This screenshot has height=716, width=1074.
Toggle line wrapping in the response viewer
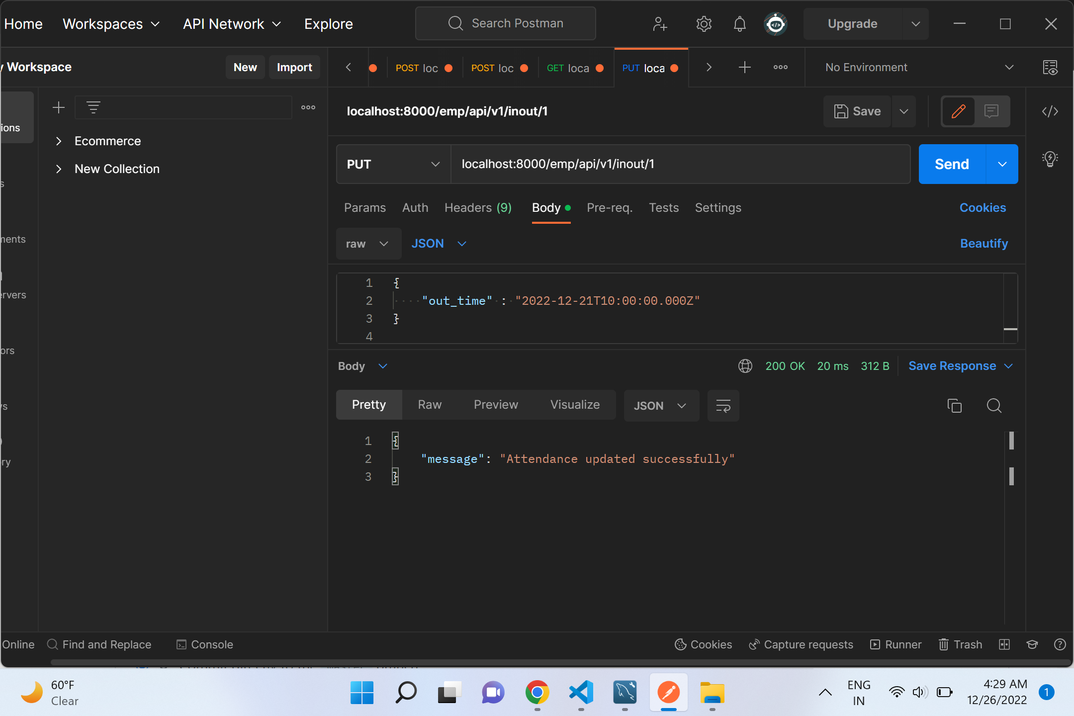pyautogui.click(x=723, y=406)
